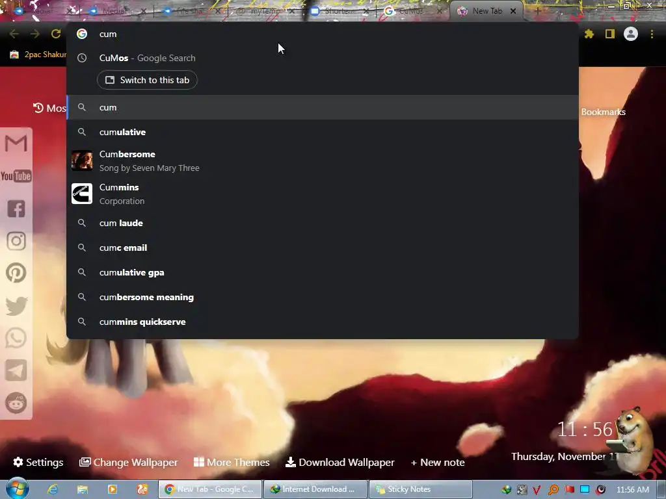Switch to the CuMos Google tab

click(x=411, y=11)
